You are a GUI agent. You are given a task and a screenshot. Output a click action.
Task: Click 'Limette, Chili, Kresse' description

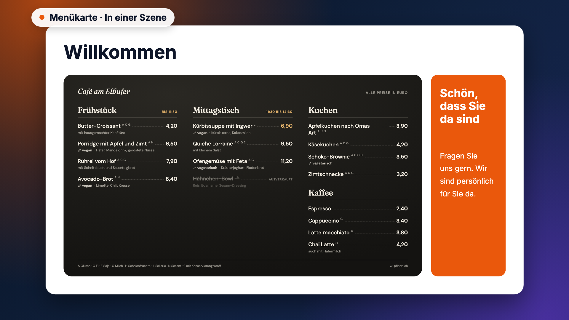pos(113,186)
